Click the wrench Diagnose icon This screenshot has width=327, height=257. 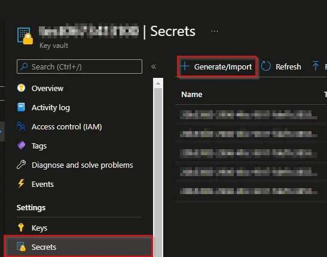[21, 164]
